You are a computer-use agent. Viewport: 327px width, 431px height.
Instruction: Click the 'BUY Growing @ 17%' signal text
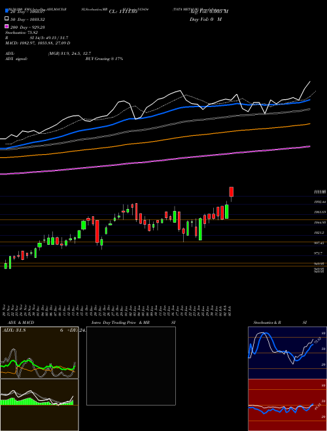coord(104,59)
